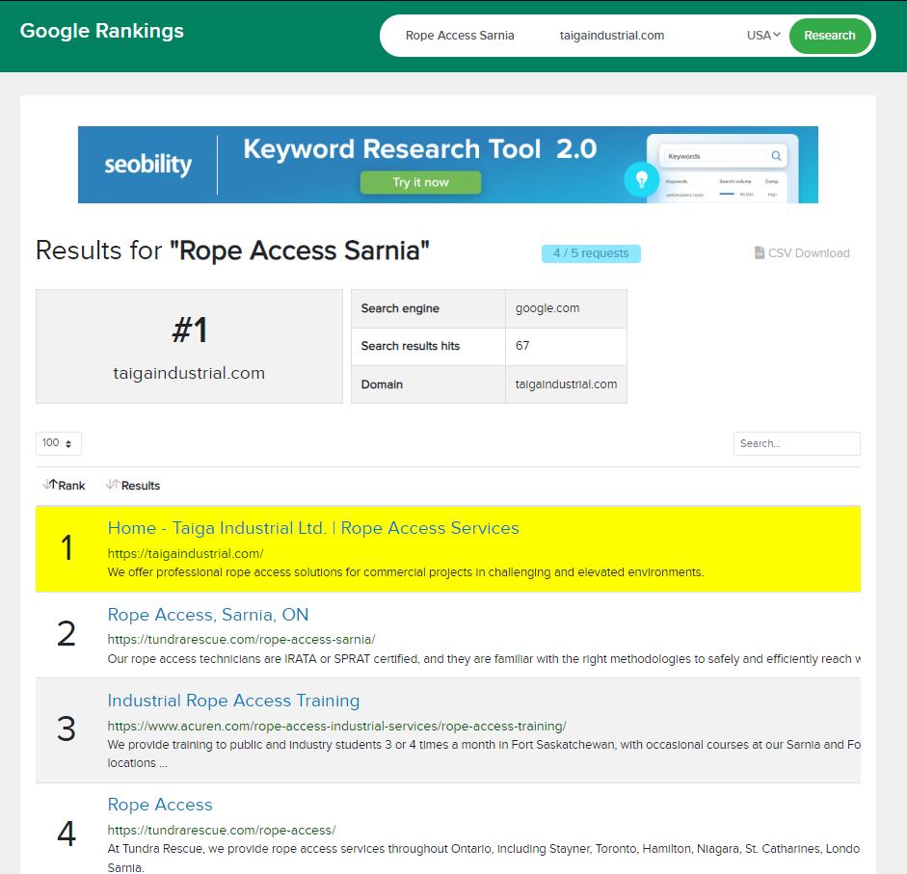Click the tundrarescue.com/rope-access/ URL
Viewport: 907px width, 874px height.
pyautogui.click(x=222, y=830)
